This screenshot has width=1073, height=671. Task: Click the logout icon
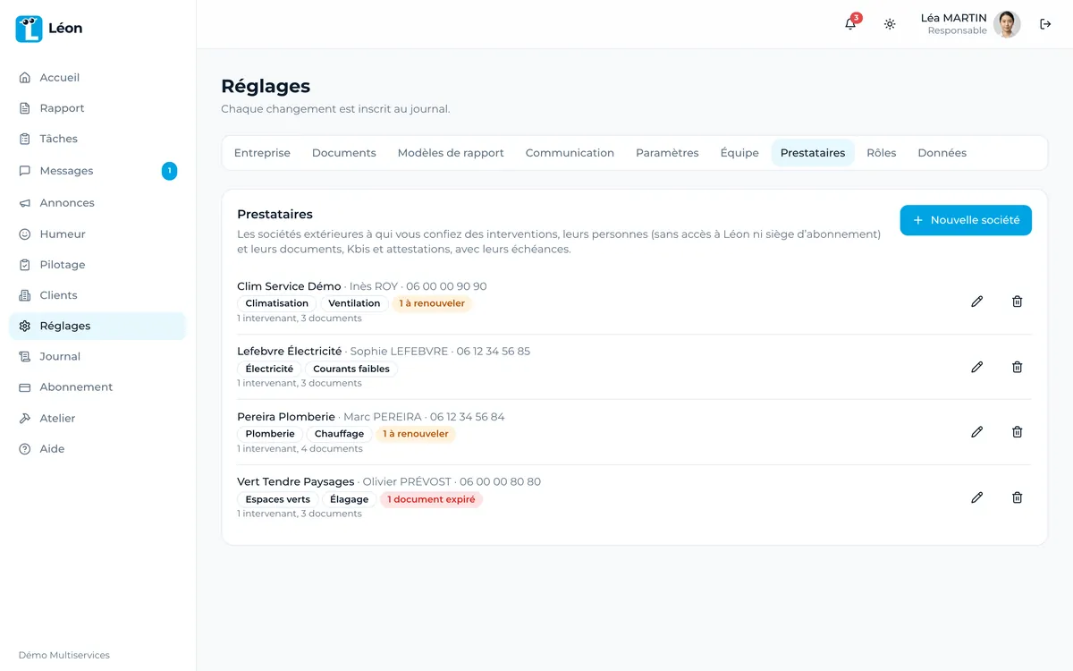pyautogui.click(x=1045, y=24)
